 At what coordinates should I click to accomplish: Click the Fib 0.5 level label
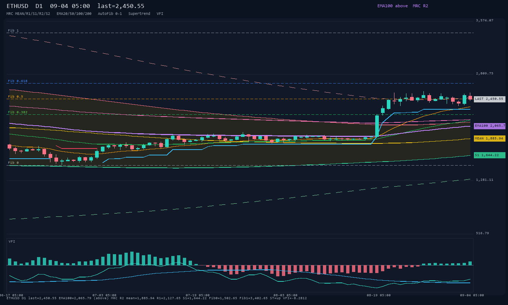pyautogui.click(x=16, y=97)
